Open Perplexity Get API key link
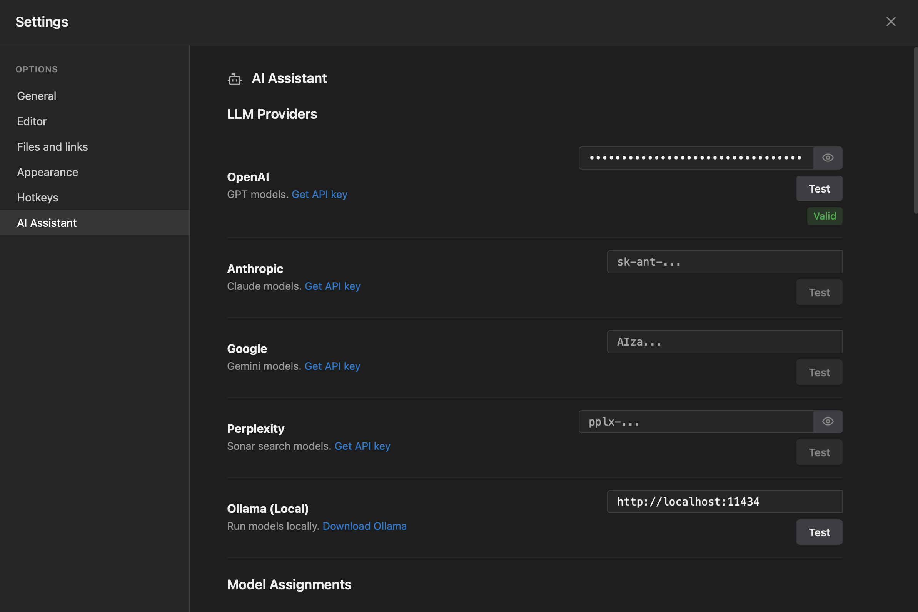 (x=362, y=446)
